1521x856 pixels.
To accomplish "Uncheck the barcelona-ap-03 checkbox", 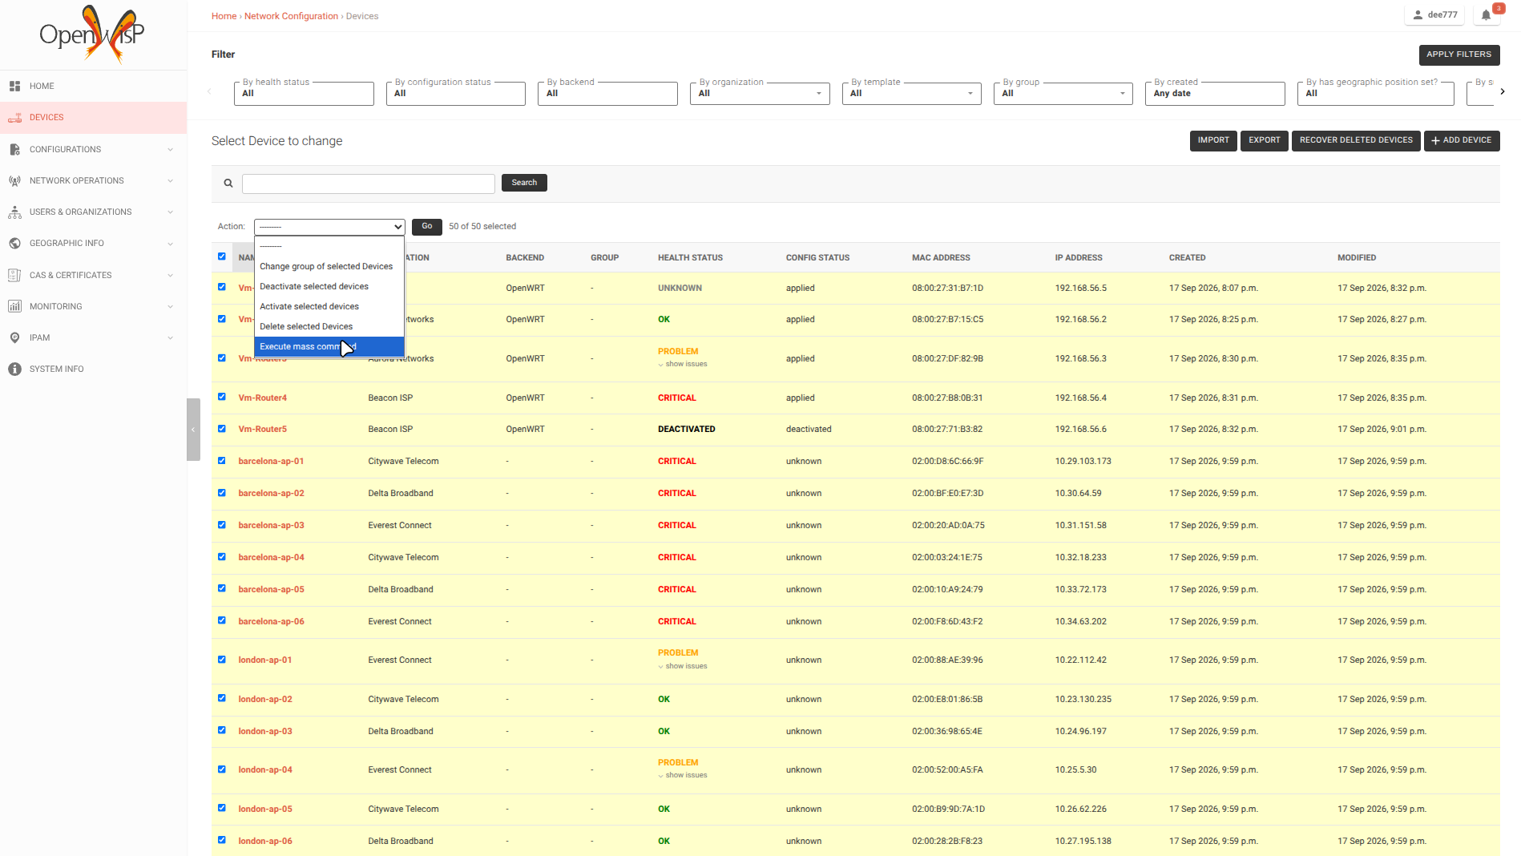I will (x=222, y=525).
